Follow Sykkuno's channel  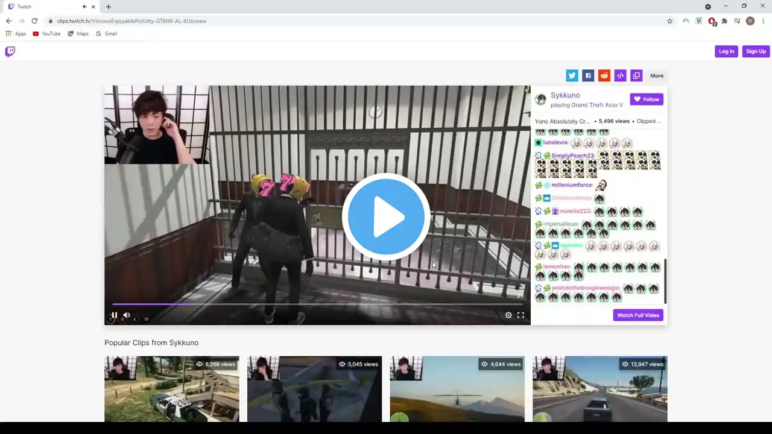(x=647, y=99)
